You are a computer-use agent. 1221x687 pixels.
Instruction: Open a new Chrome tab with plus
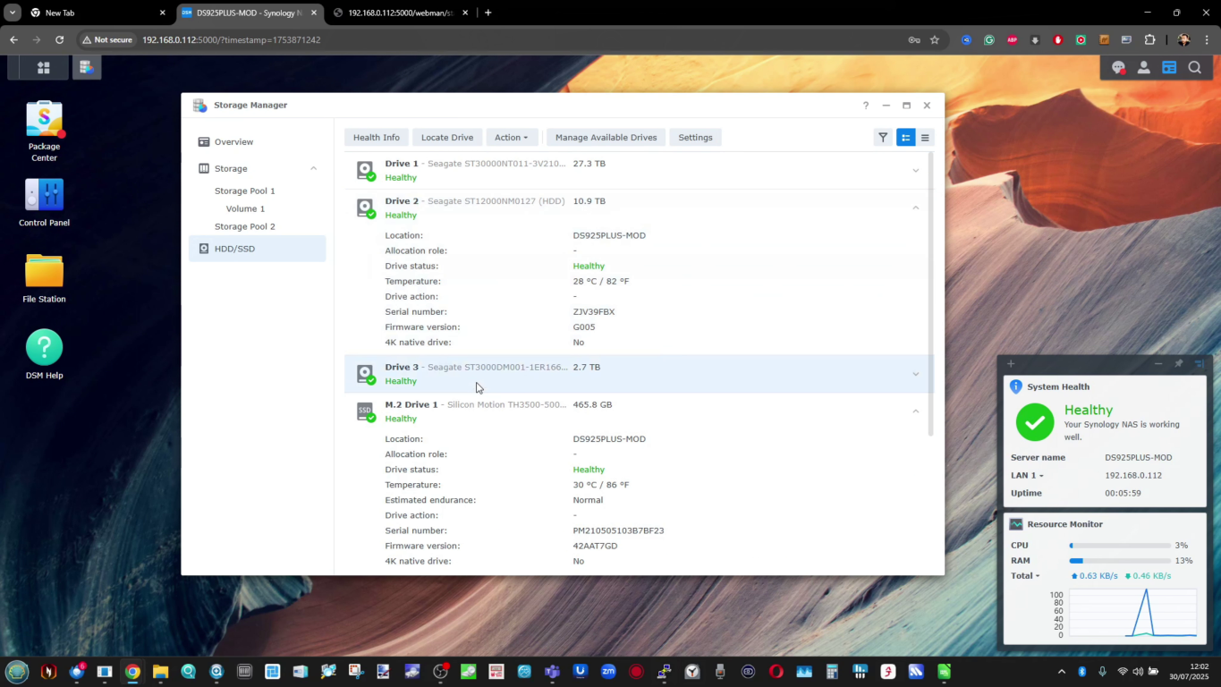(x=488, y=13)
